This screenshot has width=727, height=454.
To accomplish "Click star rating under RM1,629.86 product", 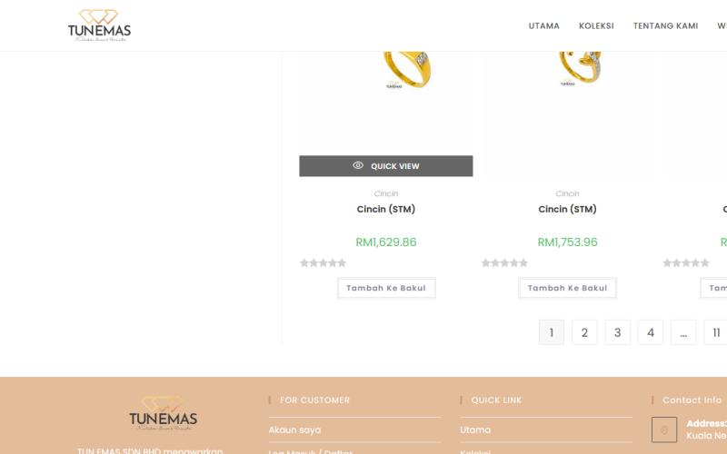I will (x=324, y=263).
